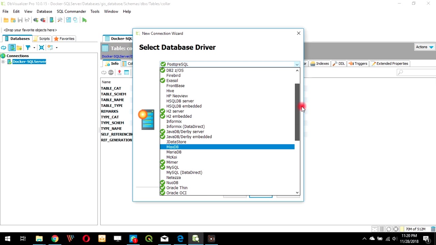
Task: Switch to the Extended Properties tab
Action: coord(390,64)
